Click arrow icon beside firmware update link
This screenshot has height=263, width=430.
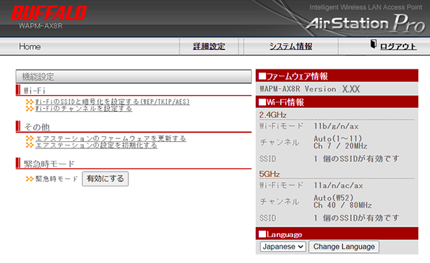[29, 138]
